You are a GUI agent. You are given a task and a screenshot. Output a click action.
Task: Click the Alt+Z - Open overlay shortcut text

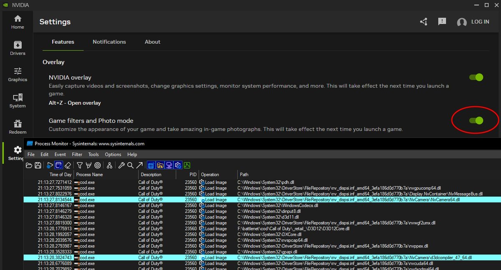75,103
